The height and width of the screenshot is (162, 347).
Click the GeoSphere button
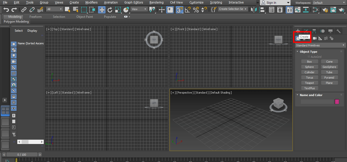click(329, 67)
